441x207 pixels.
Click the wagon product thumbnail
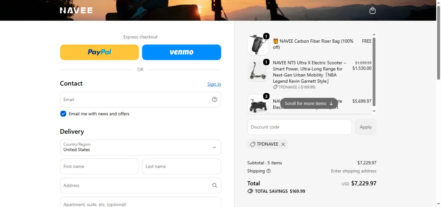258,104
